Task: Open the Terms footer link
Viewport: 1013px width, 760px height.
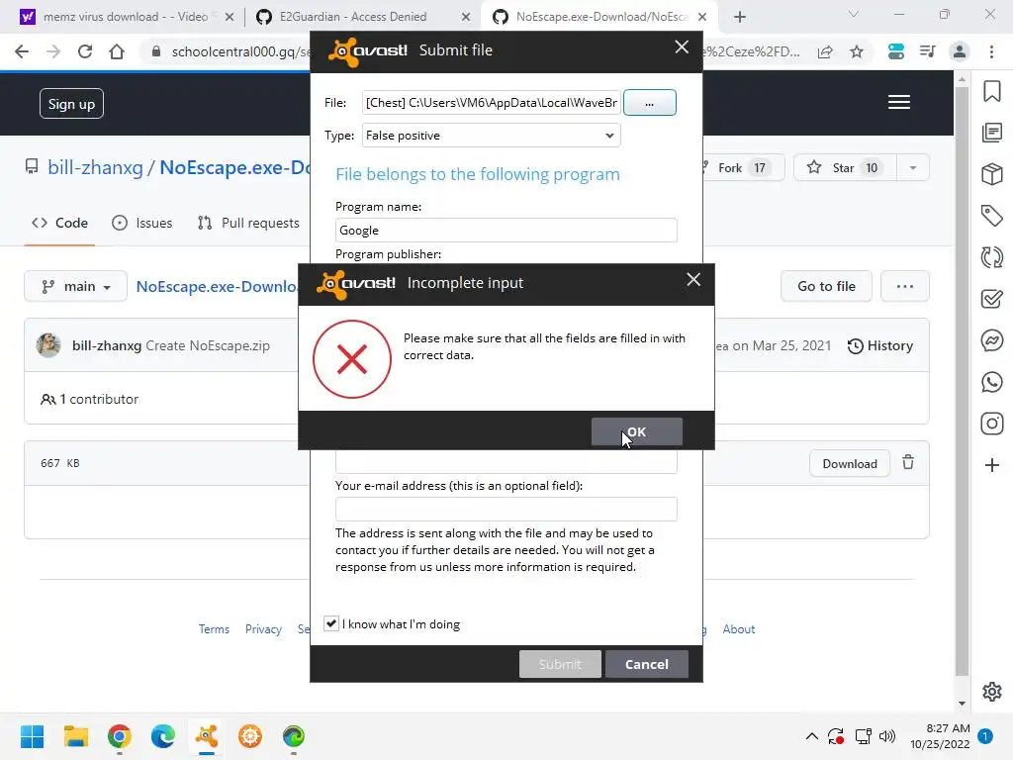Action: (x=214, y=629)
